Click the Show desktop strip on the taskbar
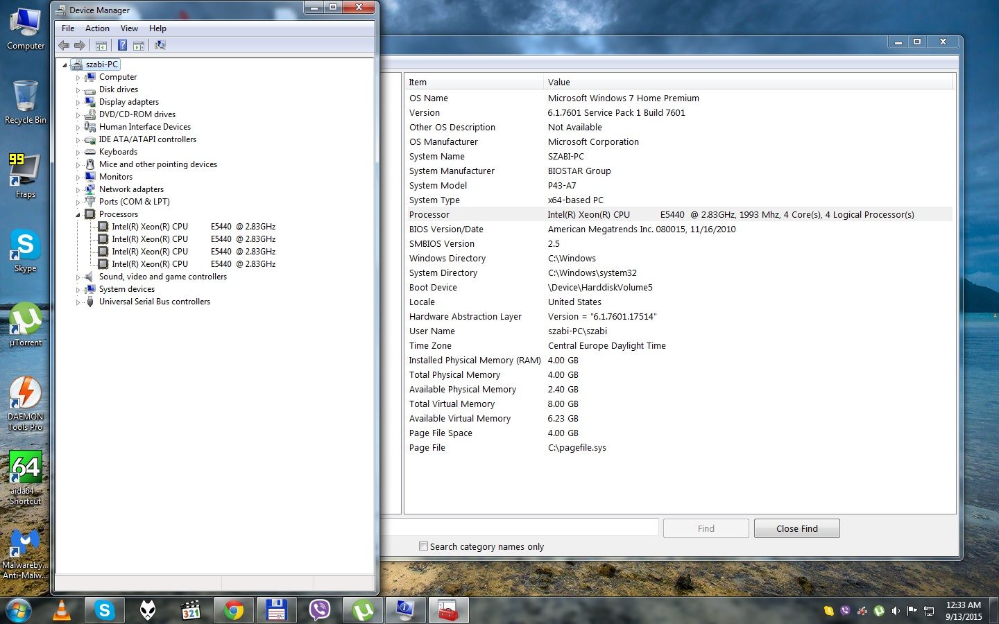Image resolution: width=999 pixels, height=624 pixels. click(x=994, y=610)
